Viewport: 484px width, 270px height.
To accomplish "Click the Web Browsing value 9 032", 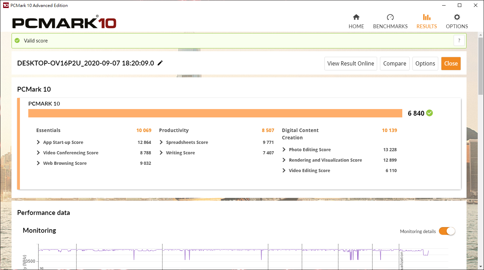I will (x=146, y=163).
